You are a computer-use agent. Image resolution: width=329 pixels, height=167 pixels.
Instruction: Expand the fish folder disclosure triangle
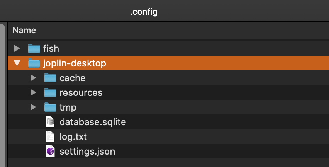point(17,48)
